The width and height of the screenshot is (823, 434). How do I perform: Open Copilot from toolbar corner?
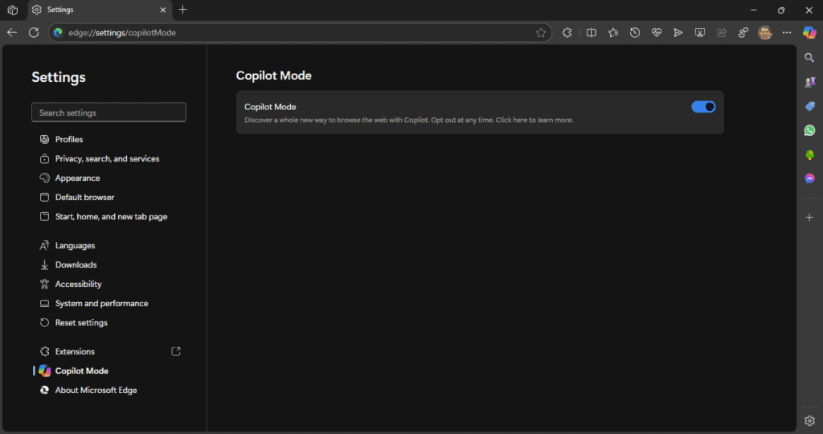(809, 32)
